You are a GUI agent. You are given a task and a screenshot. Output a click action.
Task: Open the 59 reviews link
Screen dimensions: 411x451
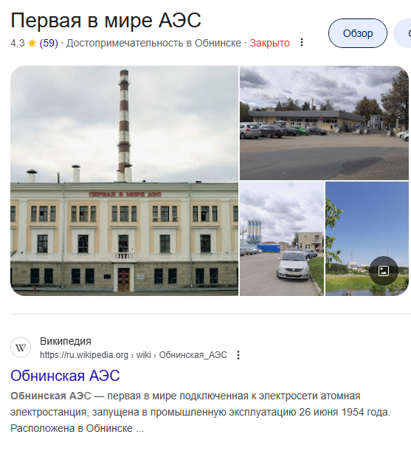coord(49,43)
